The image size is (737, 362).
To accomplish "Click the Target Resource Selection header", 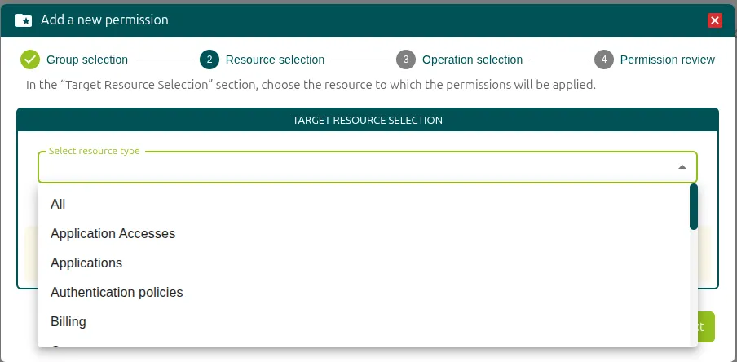I will click(x=368, y=120).
